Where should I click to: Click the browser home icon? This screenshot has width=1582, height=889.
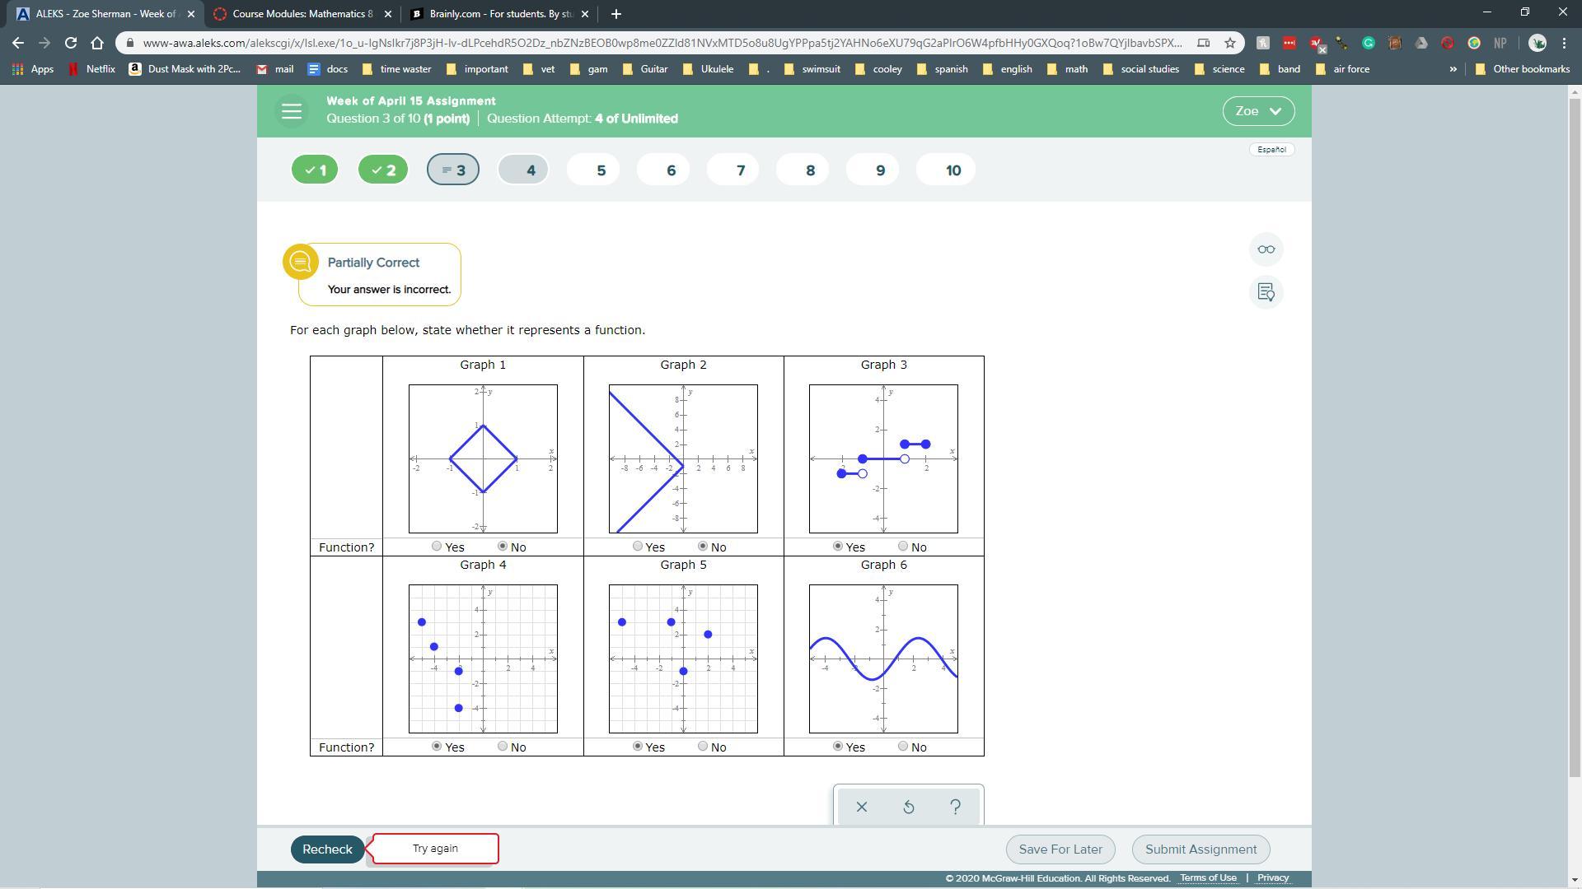pyautogui.click(x=97, y=43)
